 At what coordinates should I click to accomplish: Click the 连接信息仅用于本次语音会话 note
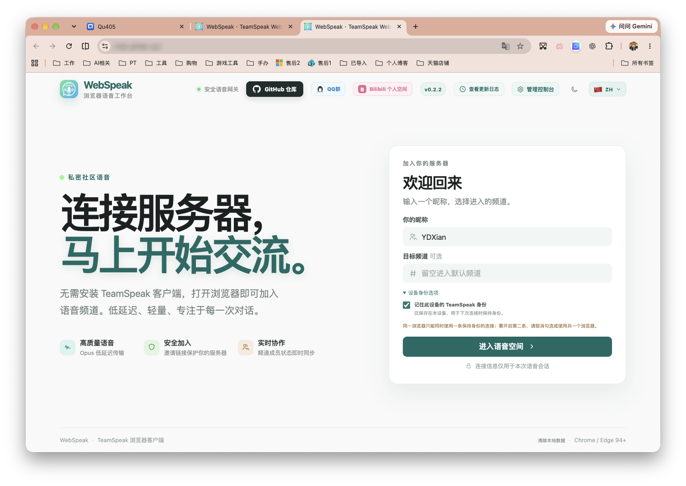click(x=507, y=366)
